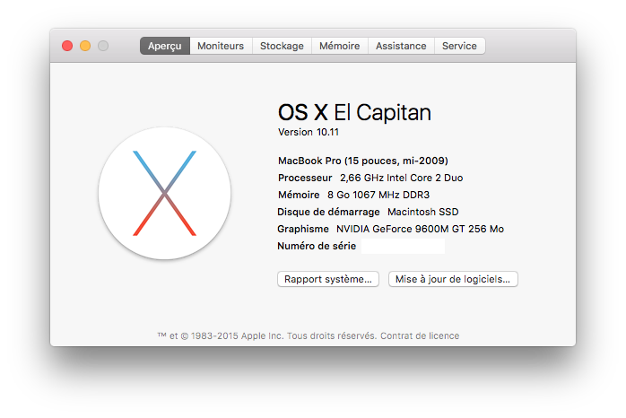Open the Moniteurs tab
This screenshot has width=626, height=418.
tap(221, 46)
